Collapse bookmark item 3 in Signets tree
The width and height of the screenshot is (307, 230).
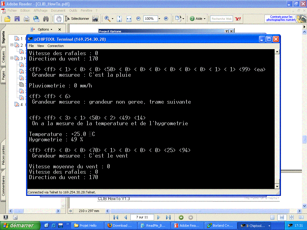click(x=12, y=58)
